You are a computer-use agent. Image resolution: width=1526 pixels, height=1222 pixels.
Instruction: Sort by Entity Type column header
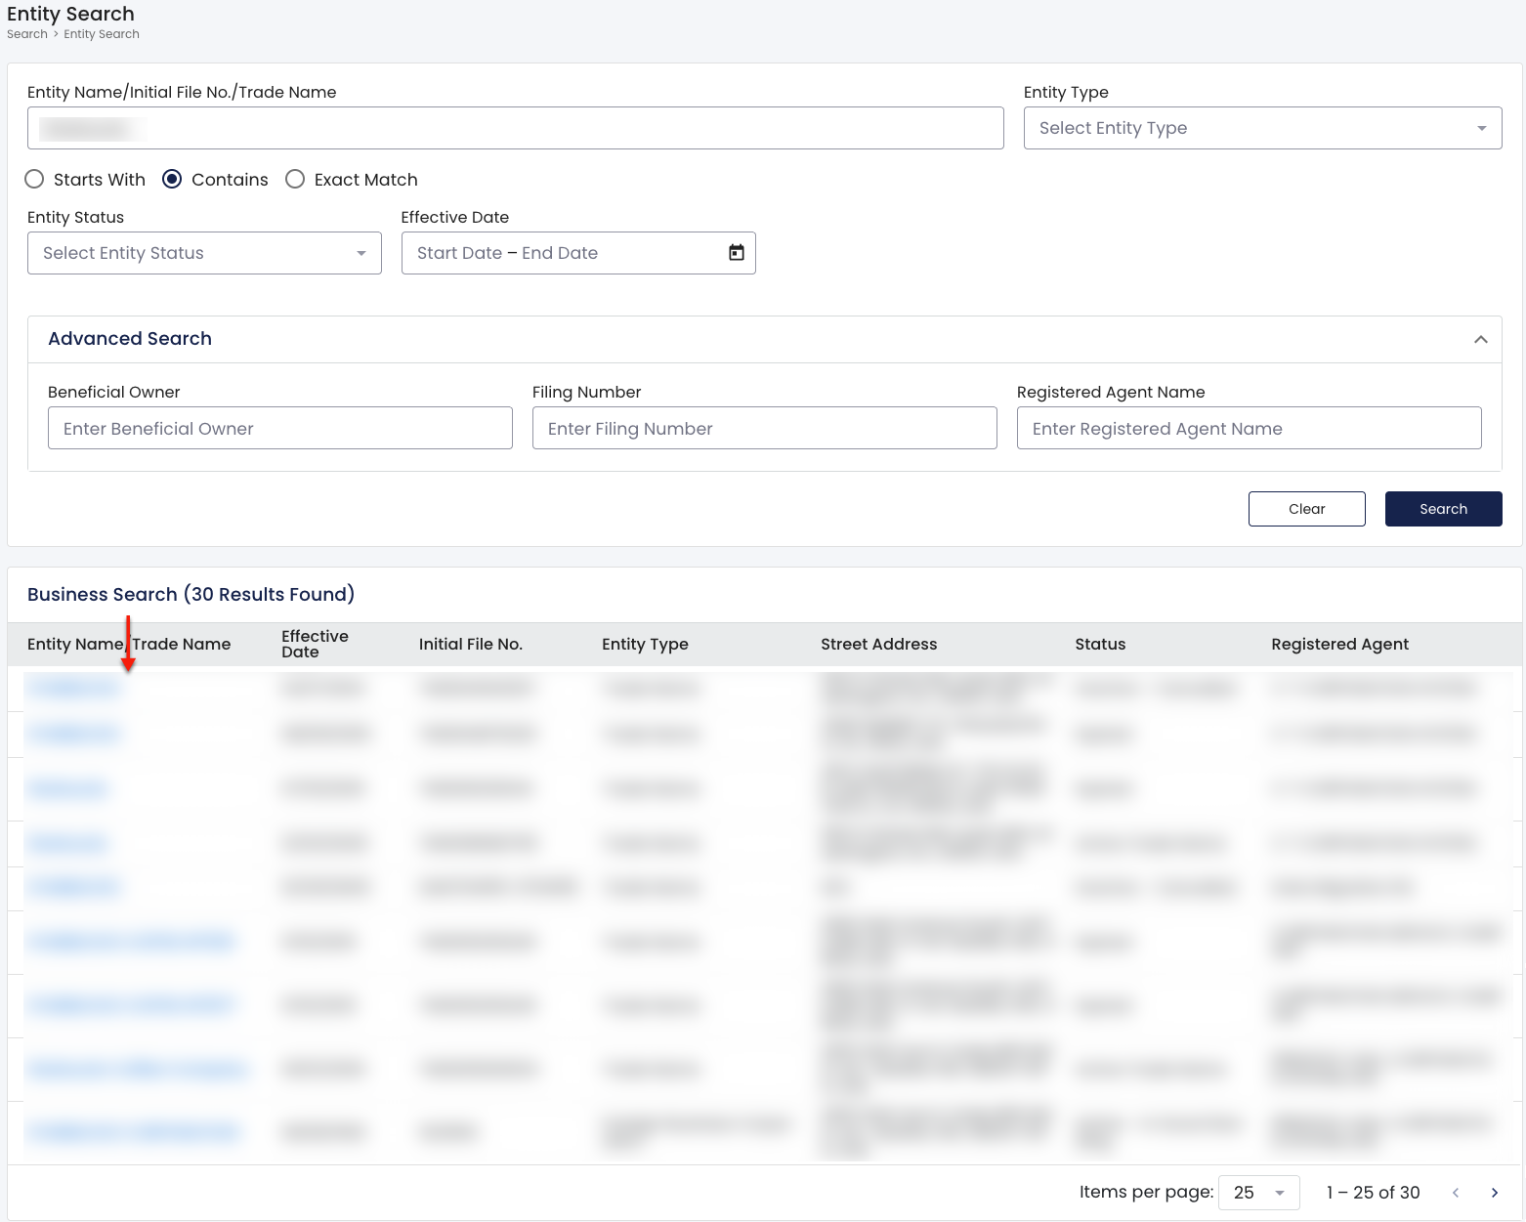pyautogui.click(x=645, y=644)
